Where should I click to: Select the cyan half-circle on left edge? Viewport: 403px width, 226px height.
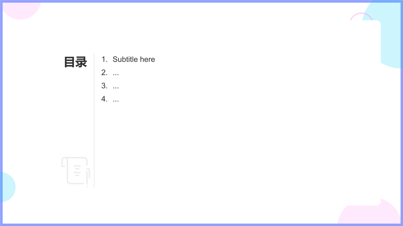8,187
